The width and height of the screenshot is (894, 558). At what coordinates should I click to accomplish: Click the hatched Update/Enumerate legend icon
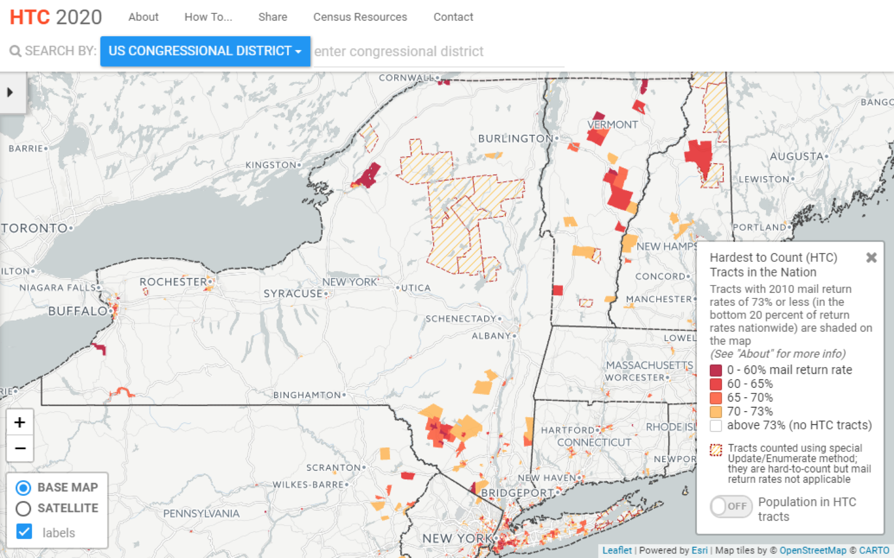coord(716,450)
